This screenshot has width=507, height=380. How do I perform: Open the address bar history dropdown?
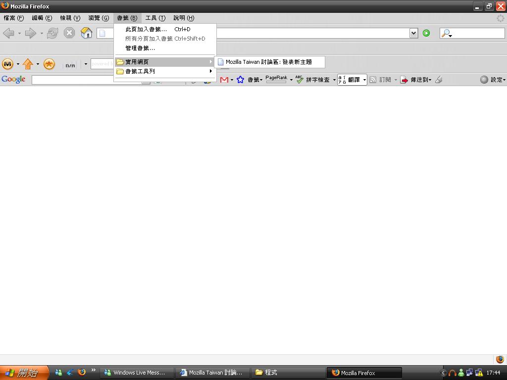coord(413,33)
